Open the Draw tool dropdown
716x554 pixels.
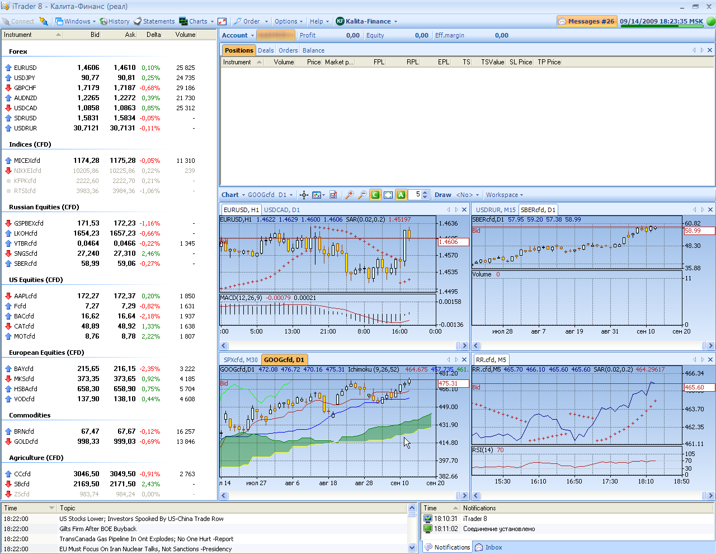(468, 195)
